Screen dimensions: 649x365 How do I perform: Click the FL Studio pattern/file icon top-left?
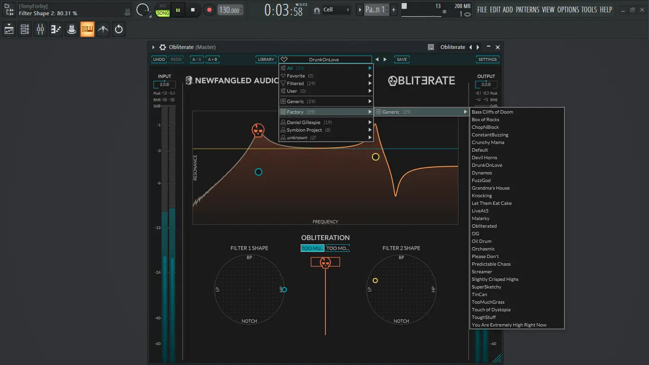pyautogui.click(x=9, y=10)
